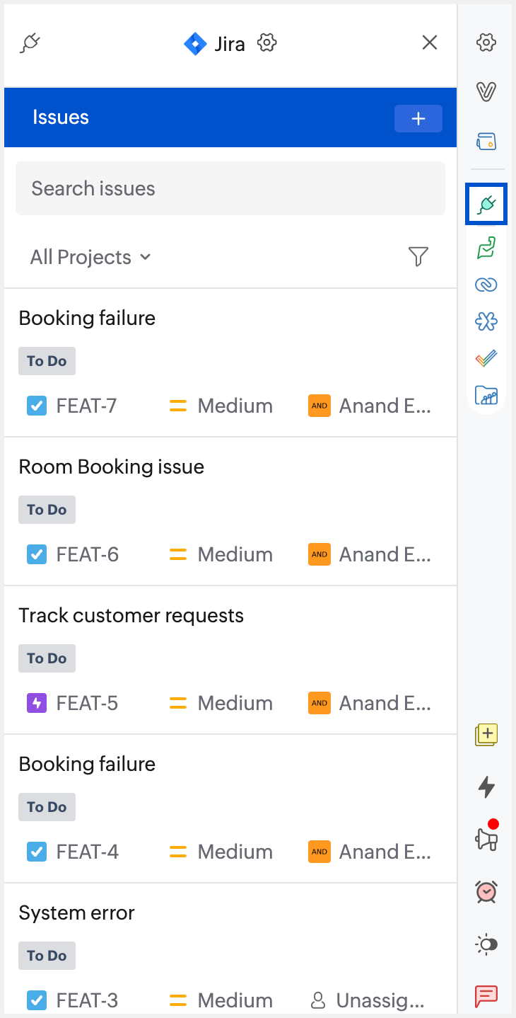This screenshot has height=1018, width=516.
Task: Select the double-checkmark tasks icon
Action: click(486, 358)
